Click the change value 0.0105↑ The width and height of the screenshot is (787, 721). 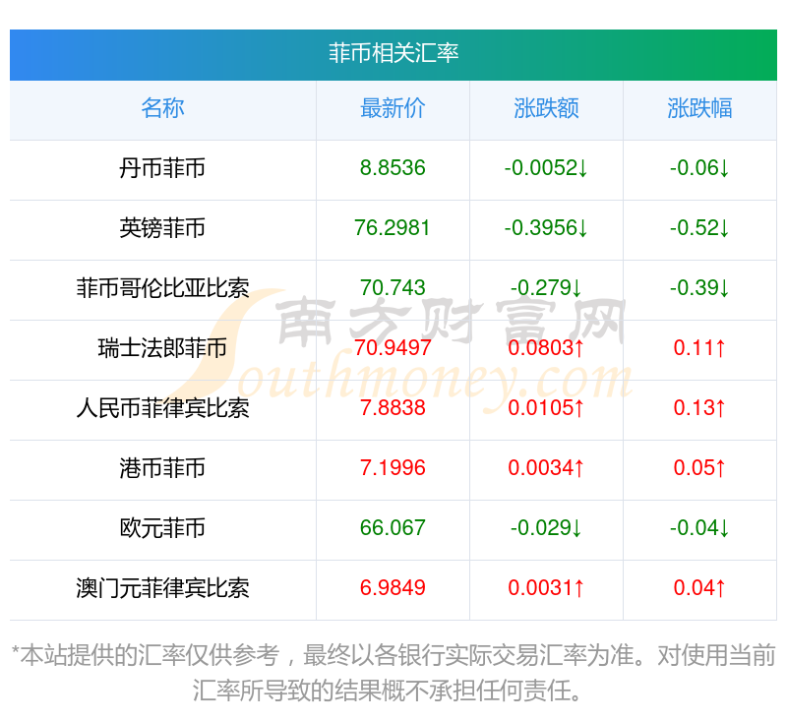pos(546,408)
